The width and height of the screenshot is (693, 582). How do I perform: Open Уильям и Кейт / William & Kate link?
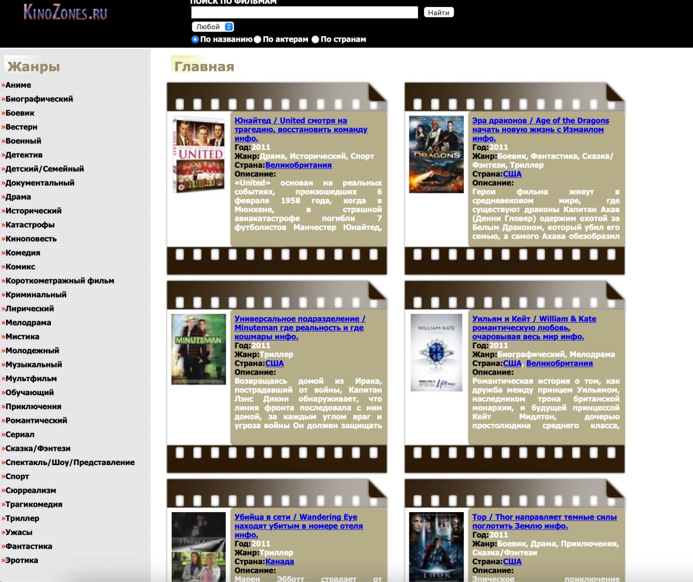pos(534,328)
